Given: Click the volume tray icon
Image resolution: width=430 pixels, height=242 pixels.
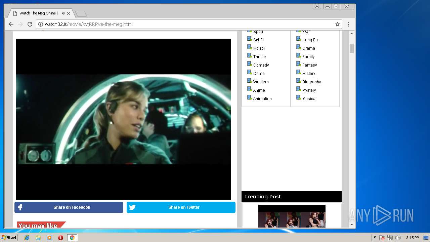Looking at the screenshot, I should 398,238.
